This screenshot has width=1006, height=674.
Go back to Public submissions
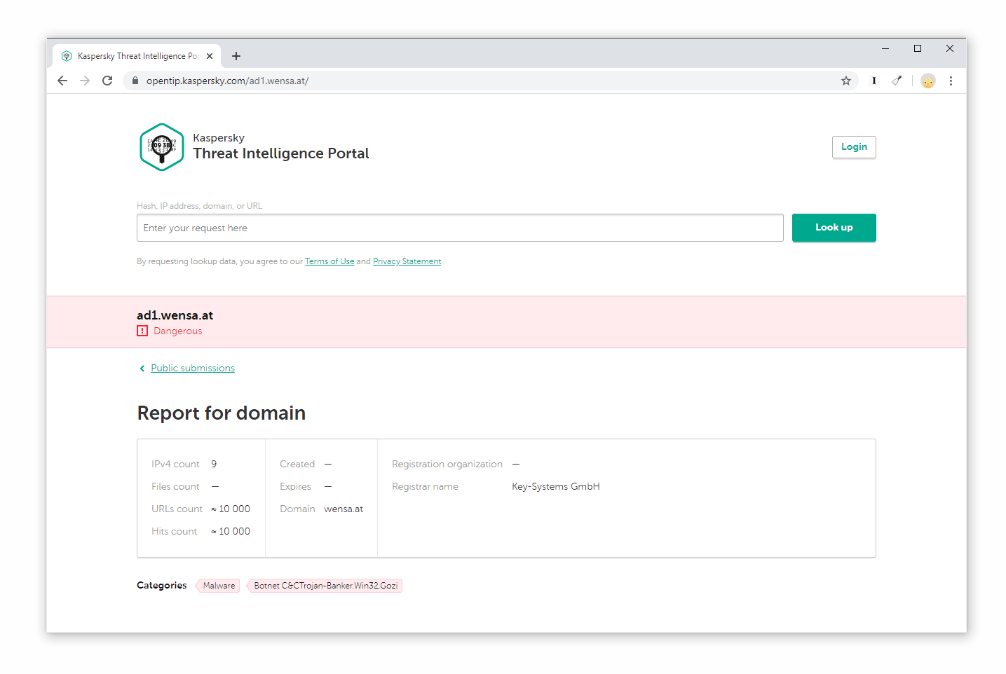(x=193, y=369)
